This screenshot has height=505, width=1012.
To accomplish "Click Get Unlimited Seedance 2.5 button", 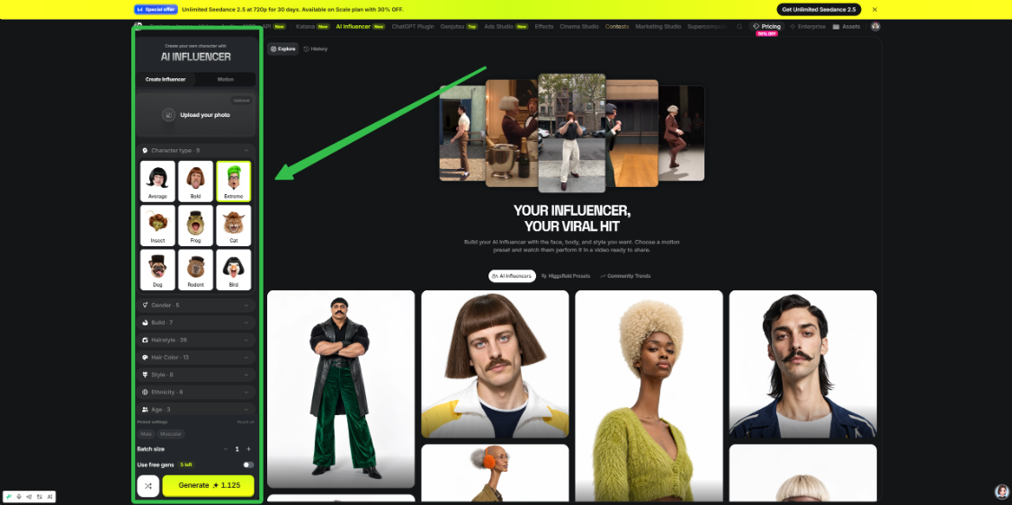I will pos(819,10).
